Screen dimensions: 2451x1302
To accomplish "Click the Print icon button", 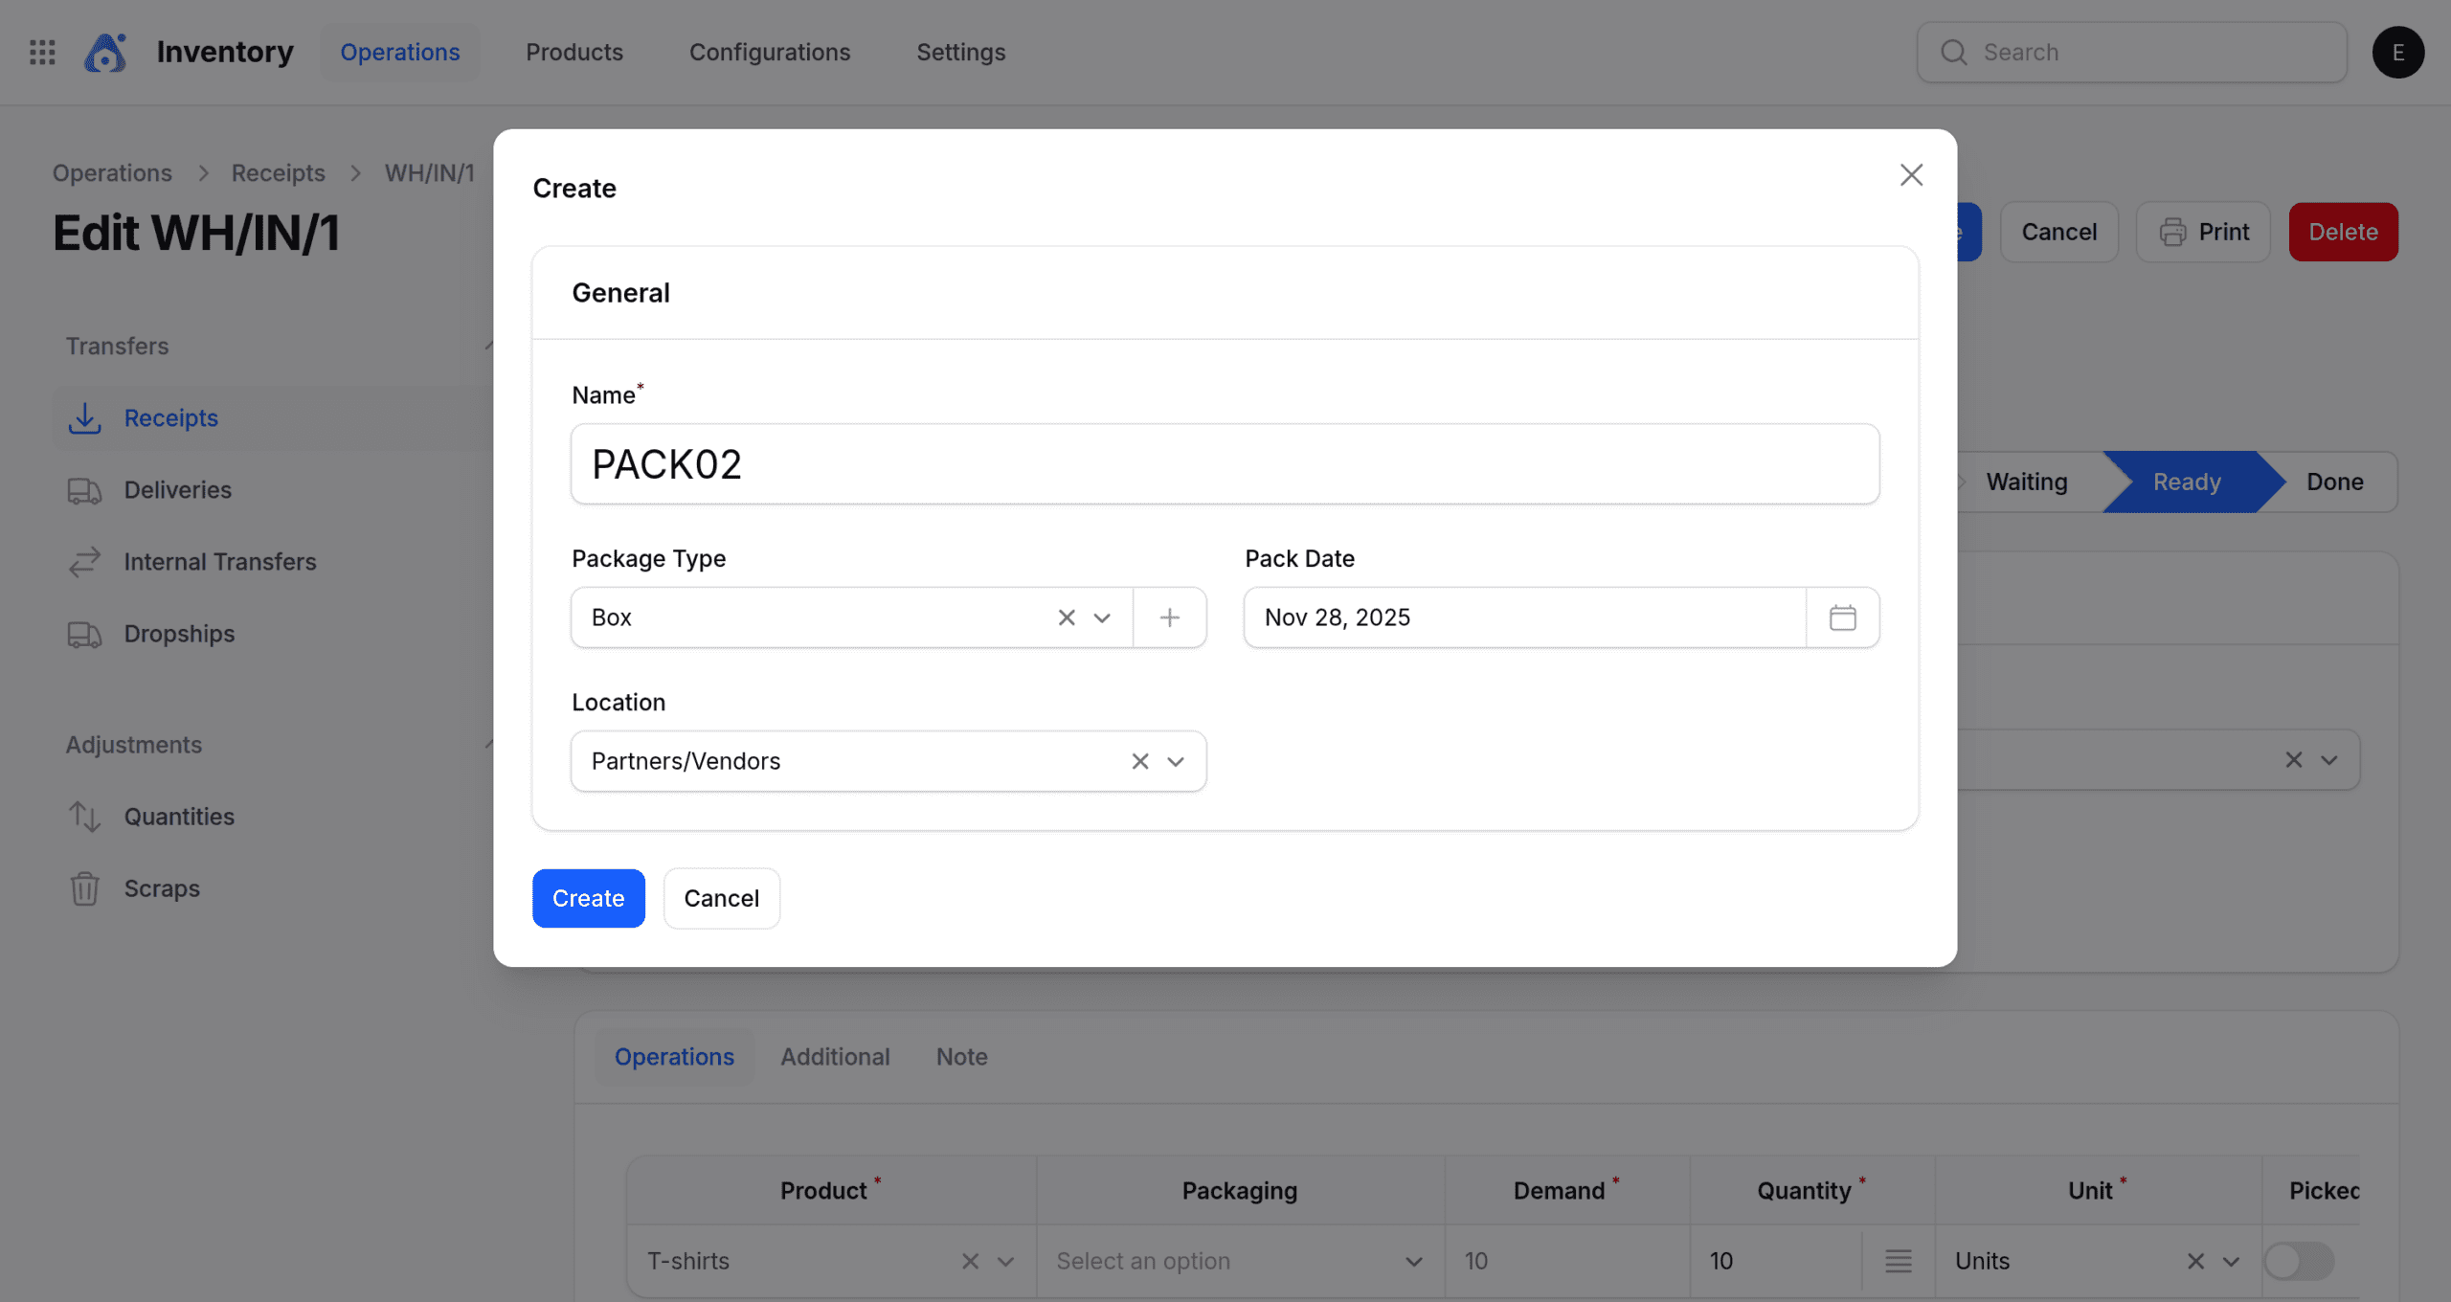I will click(2173, 231).
